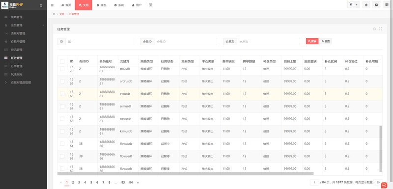The height and width of the screenshot is (189, 393).
Task: Click the 任务状态 column header
Action: (x=167, y=61)
